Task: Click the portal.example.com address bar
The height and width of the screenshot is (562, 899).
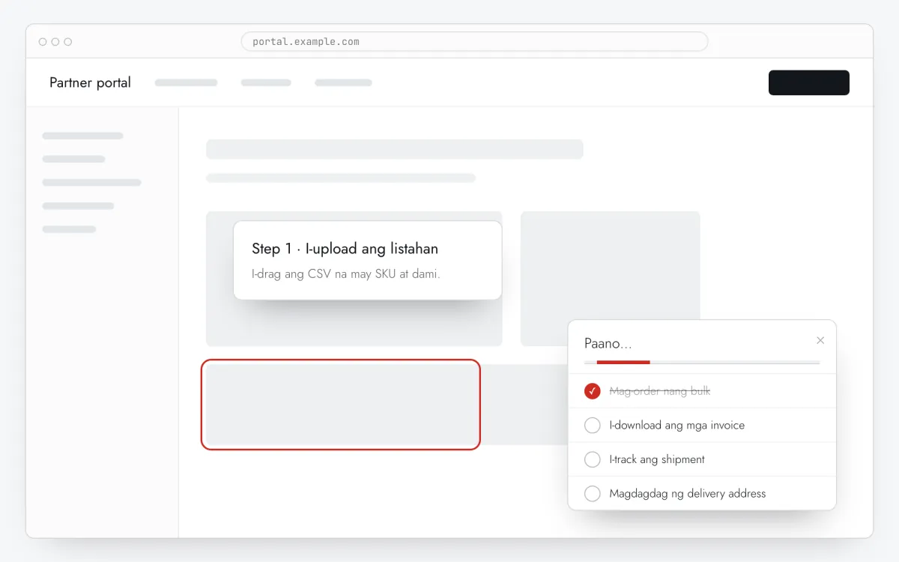Action: point(474,41)
